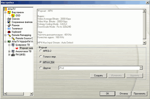Click the Вид панели icon
This screenshot has width=150, height=99.
point(9,12)
